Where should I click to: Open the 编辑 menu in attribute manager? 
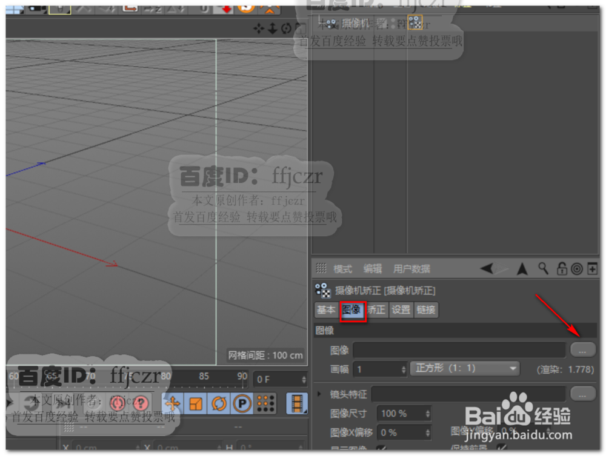click(x=373, y=269)
